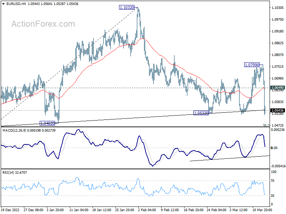Click the 1.10320 peak price label
The height and width of the screenshot is (214, 286).
click(127, 7)
